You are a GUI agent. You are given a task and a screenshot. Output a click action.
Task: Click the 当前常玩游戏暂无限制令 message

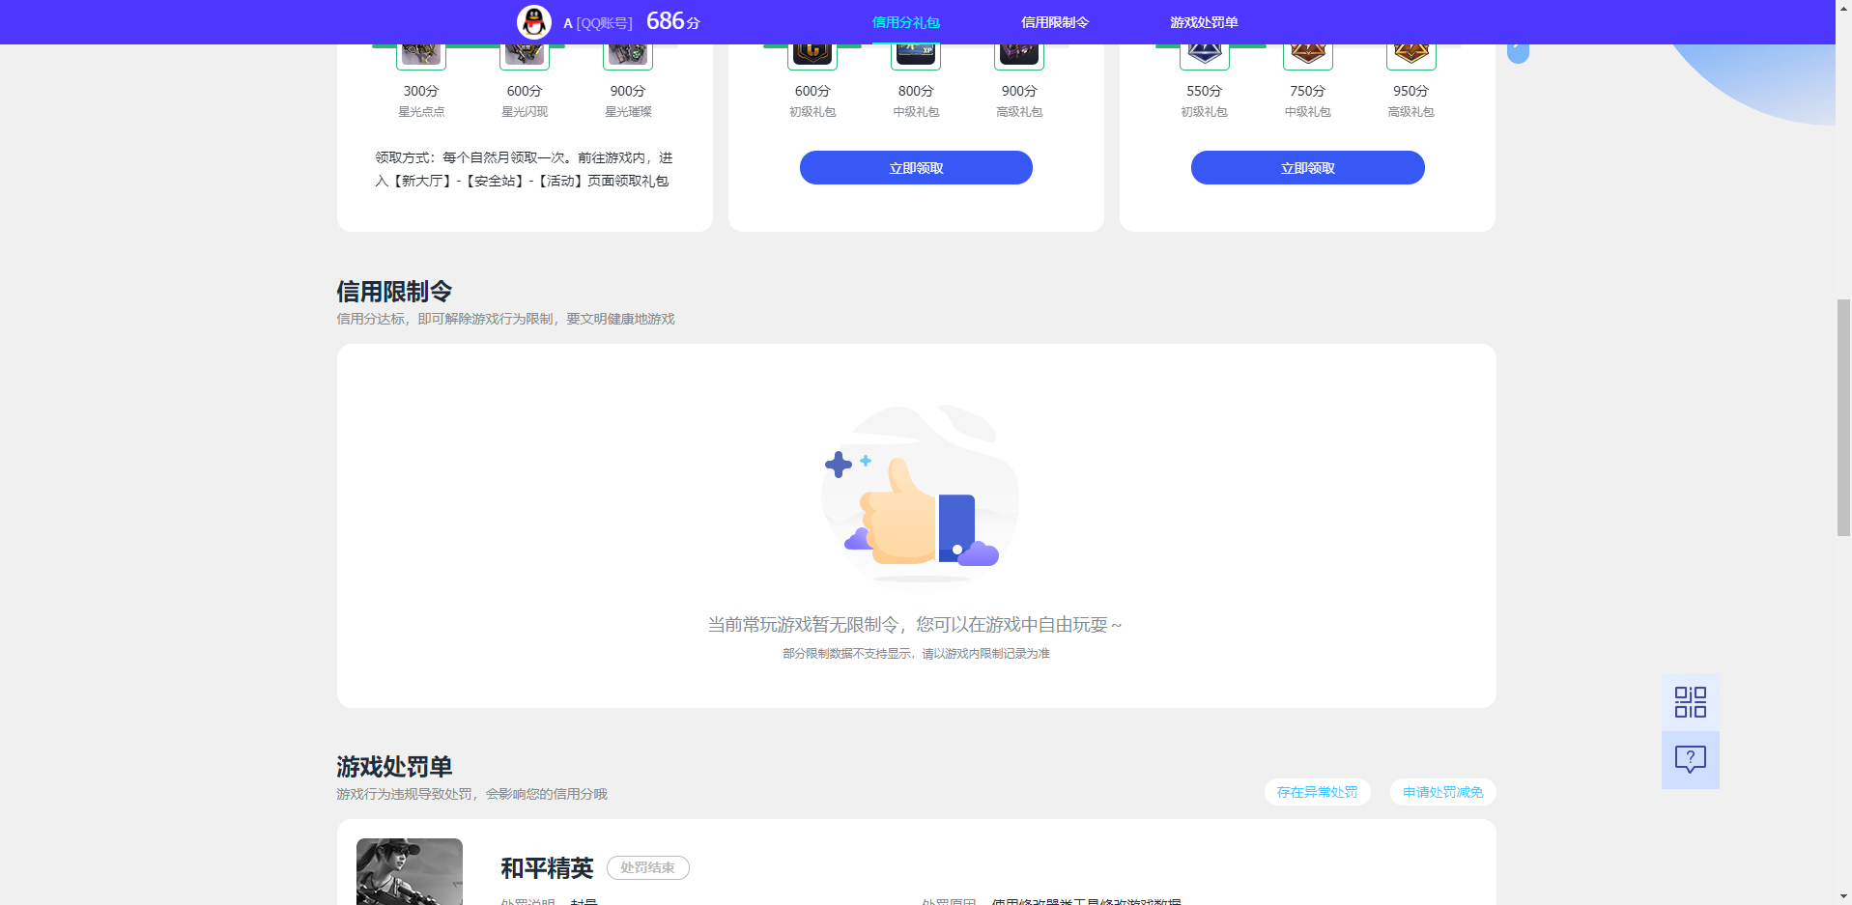click(915, 625)
